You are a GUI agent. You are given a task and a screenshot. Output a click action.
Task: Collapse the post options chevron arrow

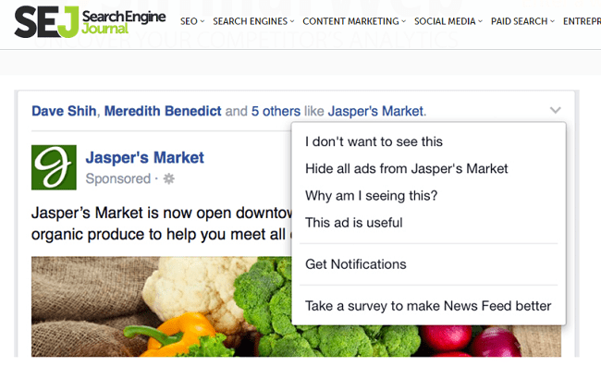tap(556, 110)
